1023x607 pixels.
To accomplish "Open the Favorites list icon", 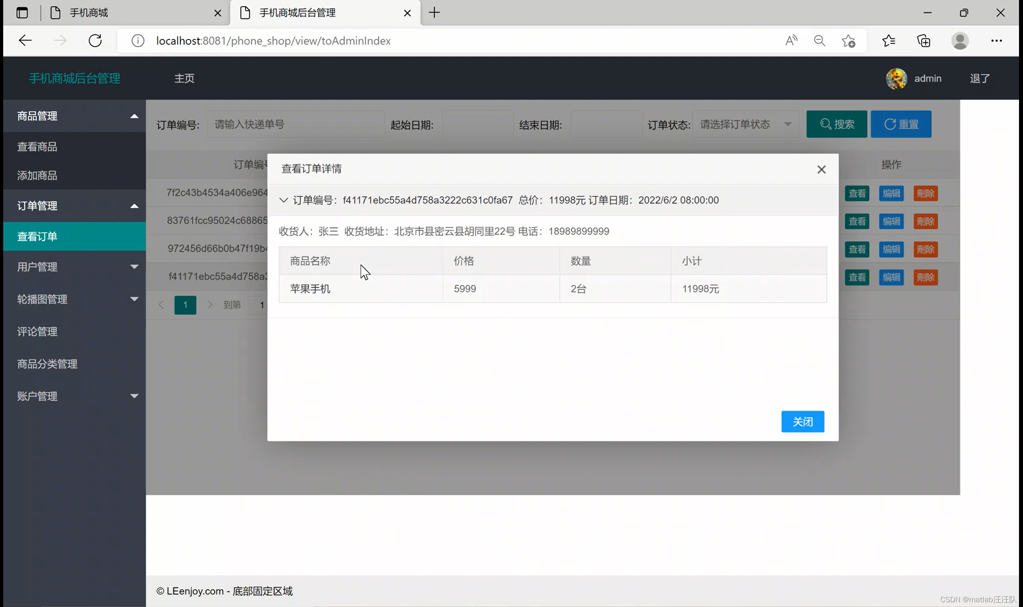I will [x=888, y=40].
